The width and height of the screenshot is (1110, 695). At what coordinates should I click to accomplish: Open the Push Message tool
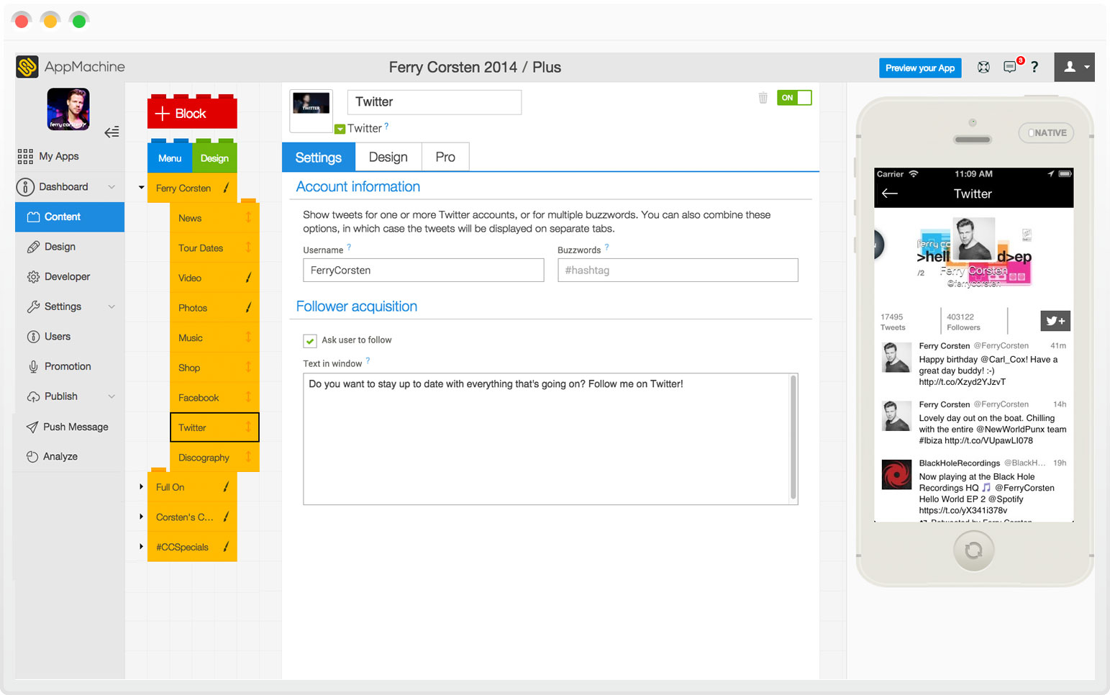(74, 426)
